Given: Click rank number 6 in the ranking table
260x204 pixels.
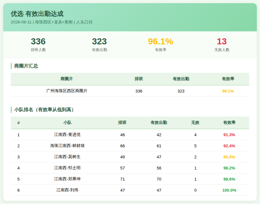Looking at the screenshot, I should 18,190.
